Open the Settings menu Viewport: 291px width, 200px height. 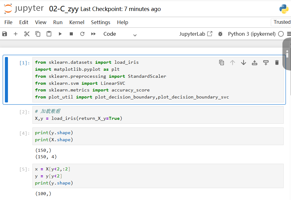tap(101, 22)
